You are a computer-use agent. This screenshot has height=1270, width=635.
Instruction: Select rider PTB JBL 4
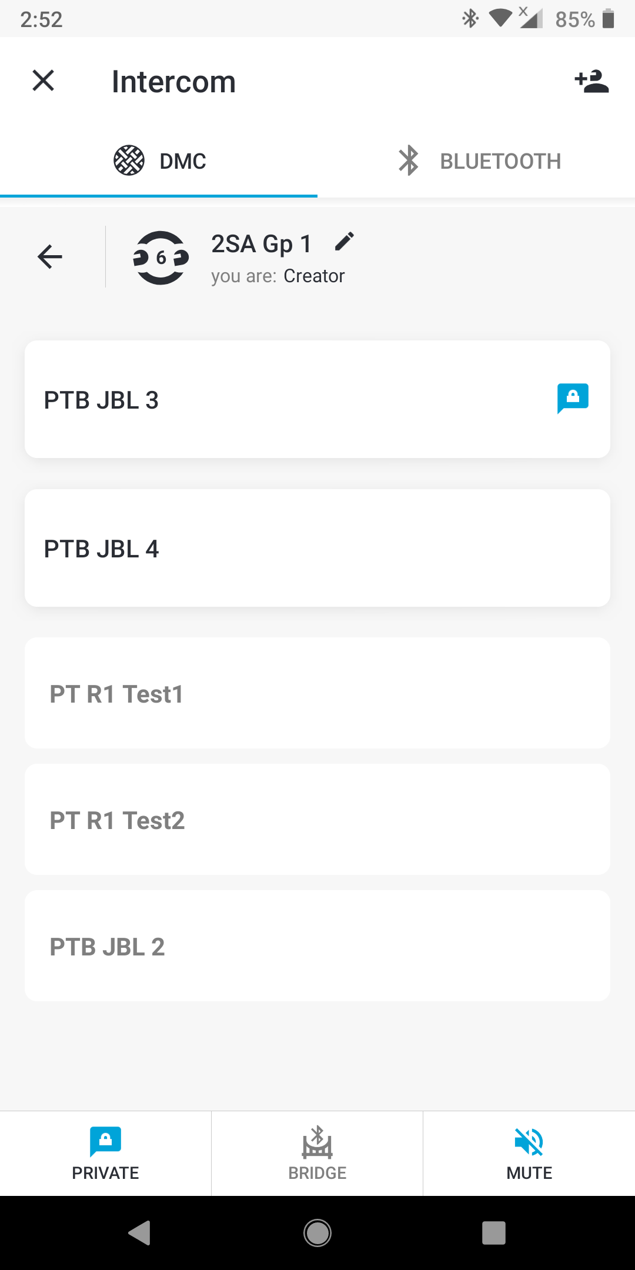[x=317, y=548]
